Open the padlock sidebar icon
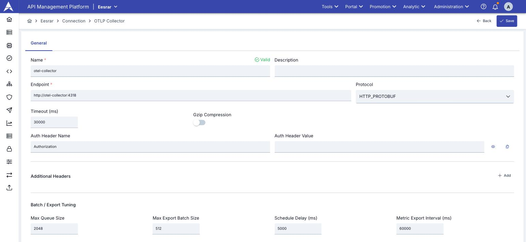This screenshot has height=242, width=526. pos(9,149)
